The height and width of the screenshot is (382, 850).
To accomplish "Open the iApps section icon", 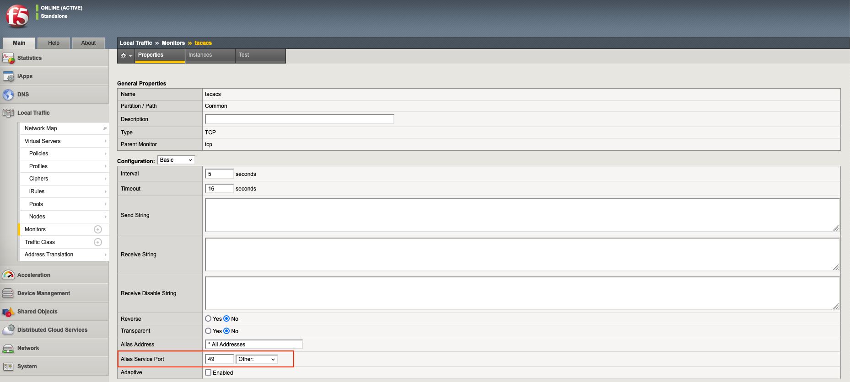I will coord(8,77).
